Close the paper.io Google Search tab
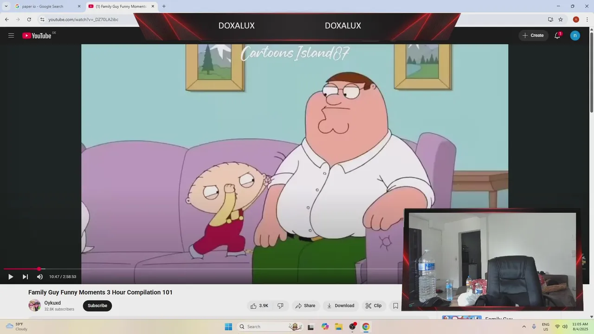 tap(79, 6)
